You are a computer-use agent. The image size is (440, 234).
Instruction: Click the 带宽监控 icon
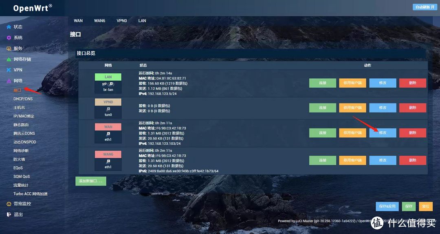pyautogui.click(x=9, y=204)
